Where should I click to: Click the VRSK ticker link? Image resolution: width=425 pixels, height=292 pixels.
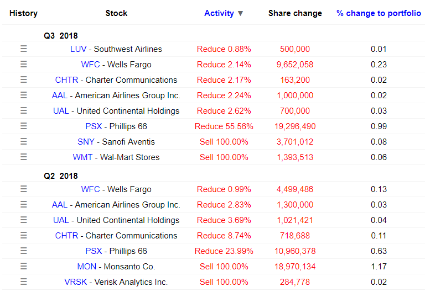pos(75,282)
